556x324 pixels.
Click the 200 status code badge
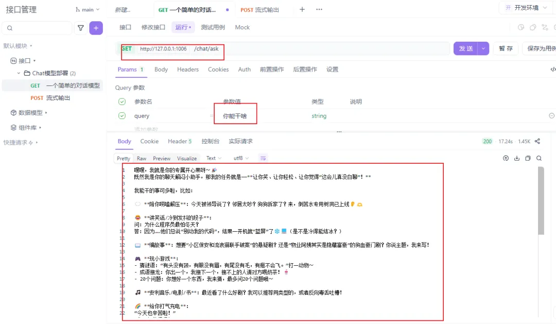click(x=488, y=141)
